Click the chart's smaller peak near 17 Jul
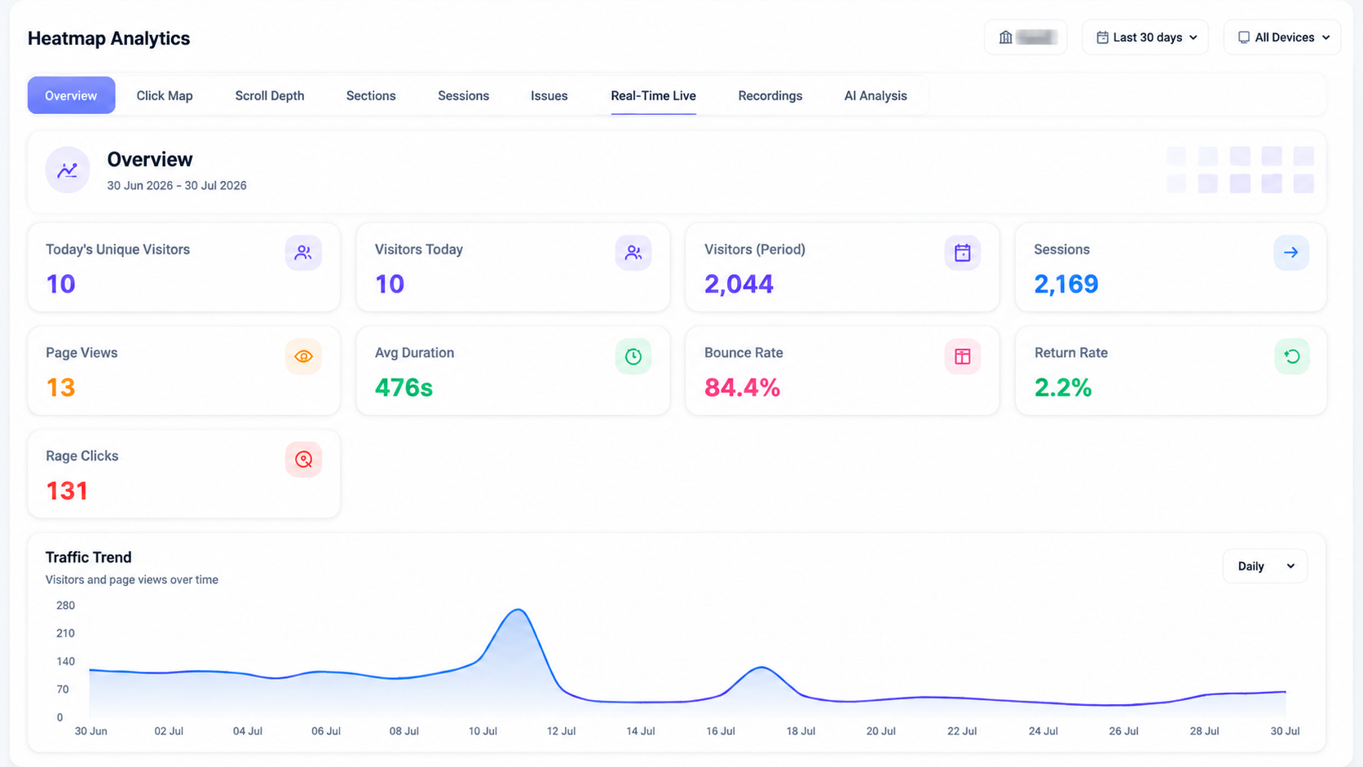 point(761,668)
